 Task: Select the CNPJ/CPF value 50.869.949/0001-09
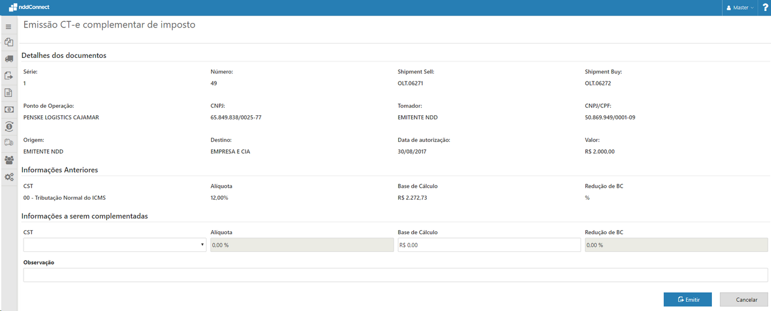610,117
